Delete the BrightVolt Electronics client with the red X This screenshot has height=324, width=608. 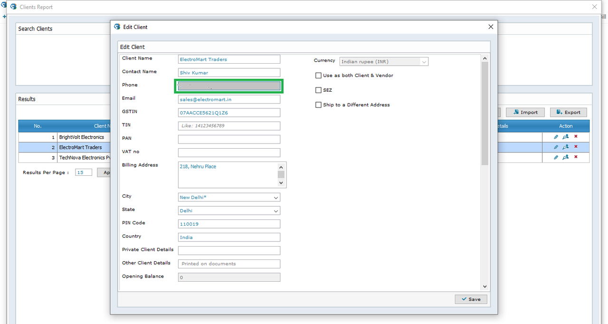(x=576, y=137)
